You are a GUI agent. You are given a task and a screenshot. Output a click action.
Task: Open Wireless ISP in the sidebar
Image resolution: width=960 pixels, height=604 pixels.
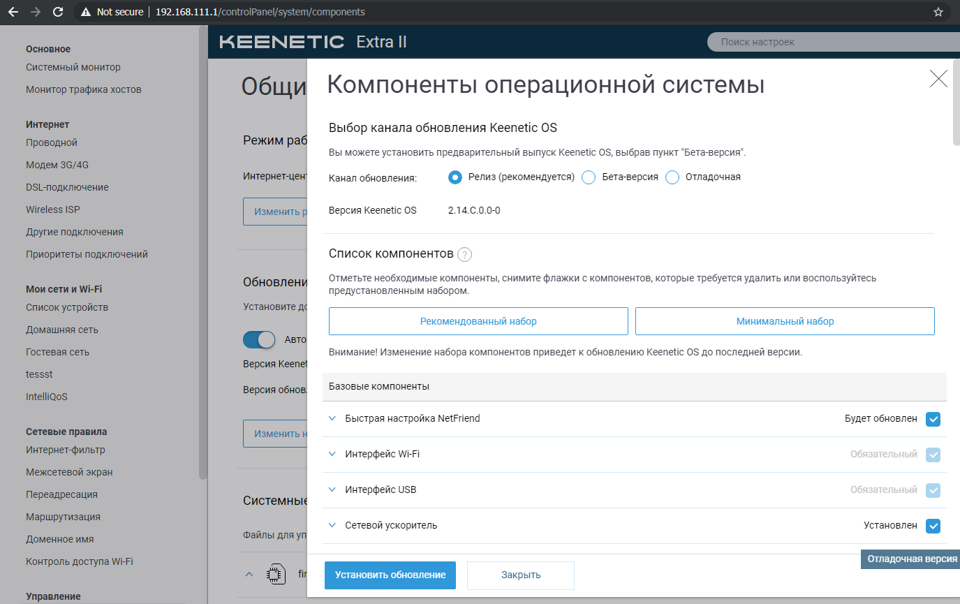(x=53, y=209)
